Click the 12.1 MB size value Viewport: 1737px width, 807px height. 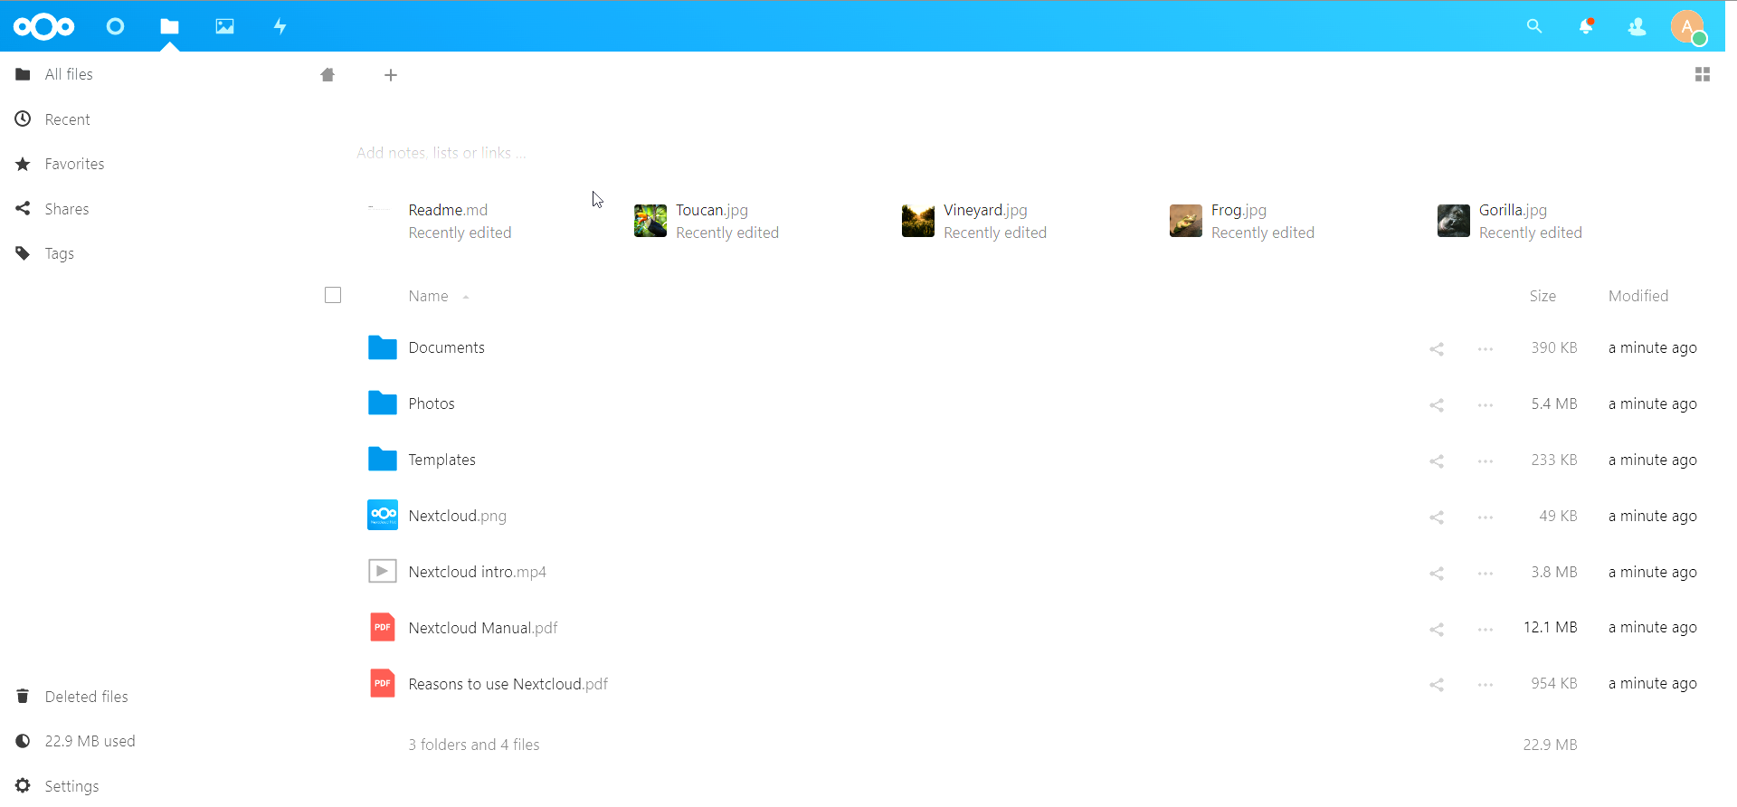point(1550,627)
